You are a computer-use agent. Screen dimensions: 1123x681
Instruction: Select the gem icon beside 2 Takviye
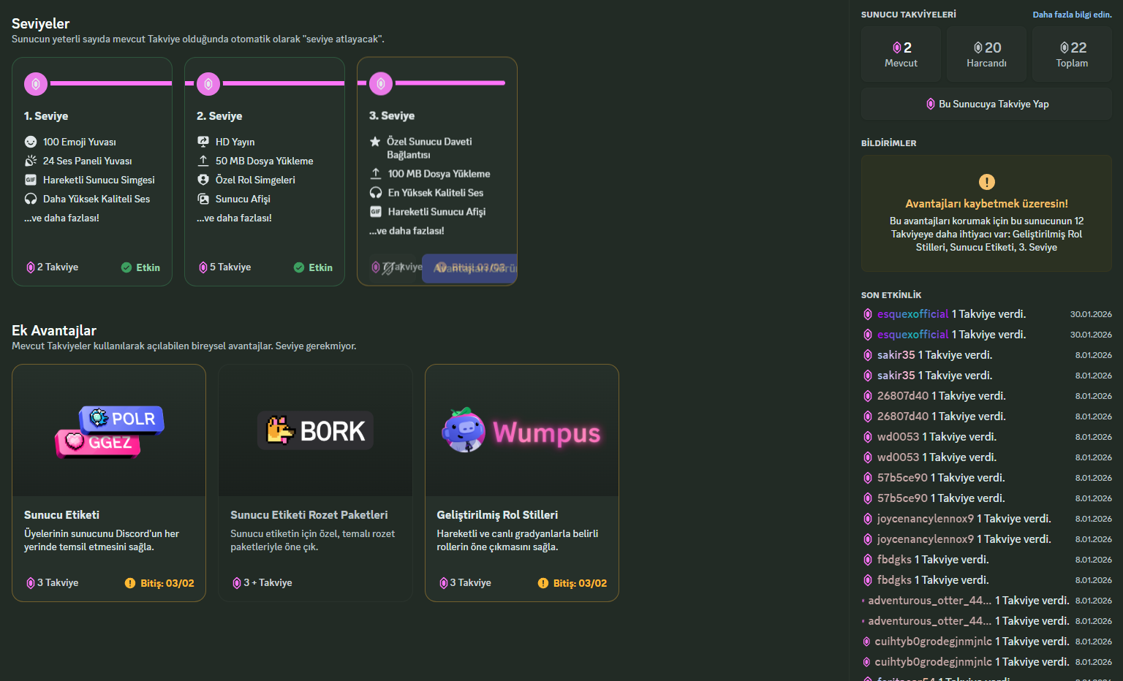coord(31,267)
